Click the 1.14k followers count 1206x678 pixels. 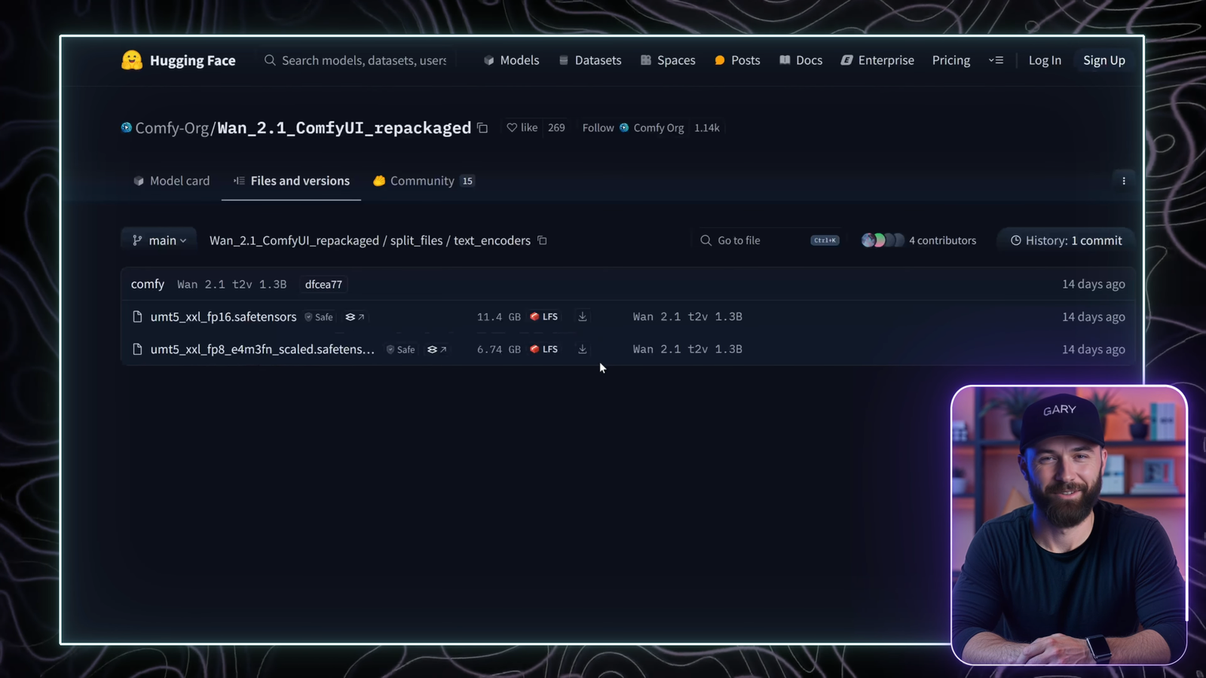tap(707, 128)
